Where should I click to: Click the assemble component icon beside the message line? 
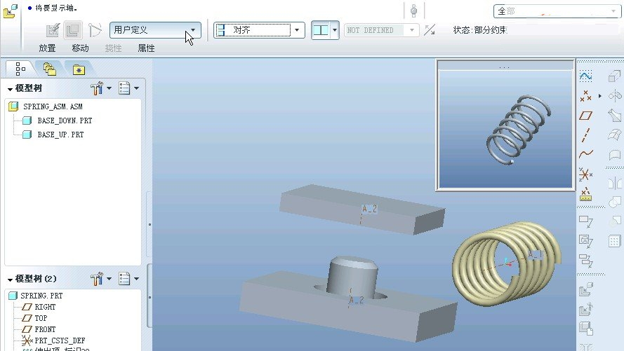[11, 11]
